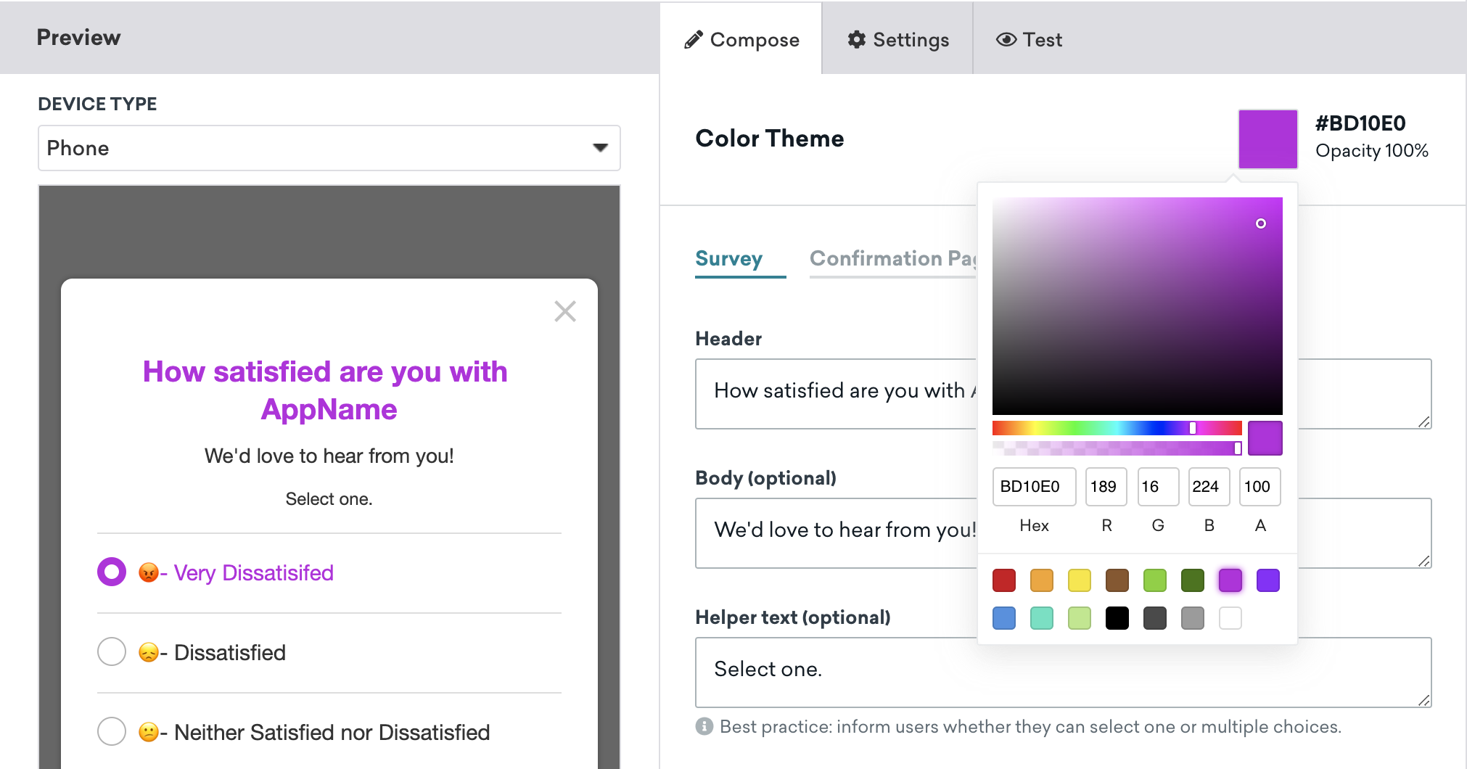This screenshot has height=769, width=1467.
Task: Select the Very Dissatisfied radio button
Action: point(112,572)
